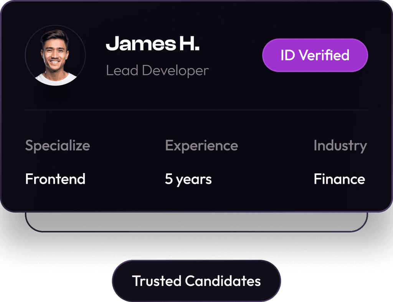Select the name James H.

pos(153,44)
